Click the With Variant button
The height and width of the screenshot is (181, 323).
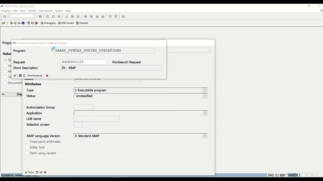coord(66,23)
